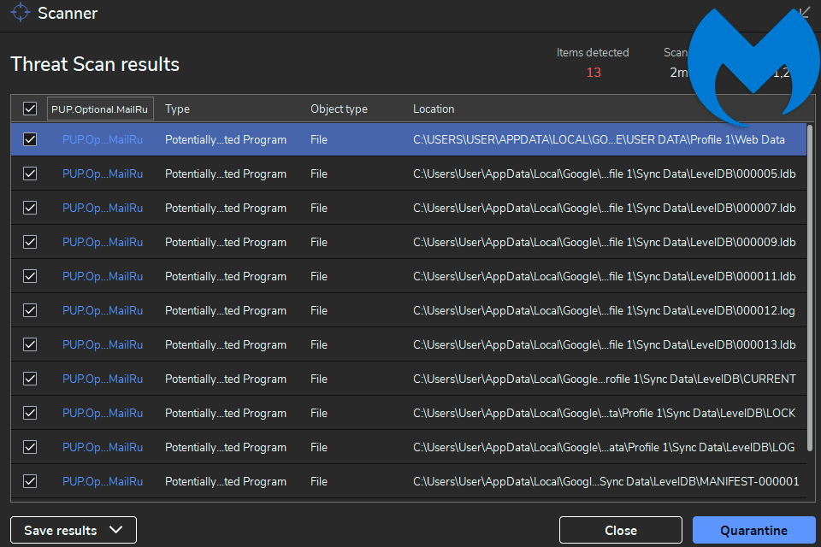Click the Close button
This screenshot has width=821, height=547.
(x=620, y=530)
